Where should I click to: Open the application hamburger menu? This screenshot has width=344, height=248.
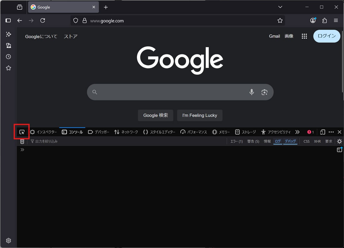coord(336,21)
